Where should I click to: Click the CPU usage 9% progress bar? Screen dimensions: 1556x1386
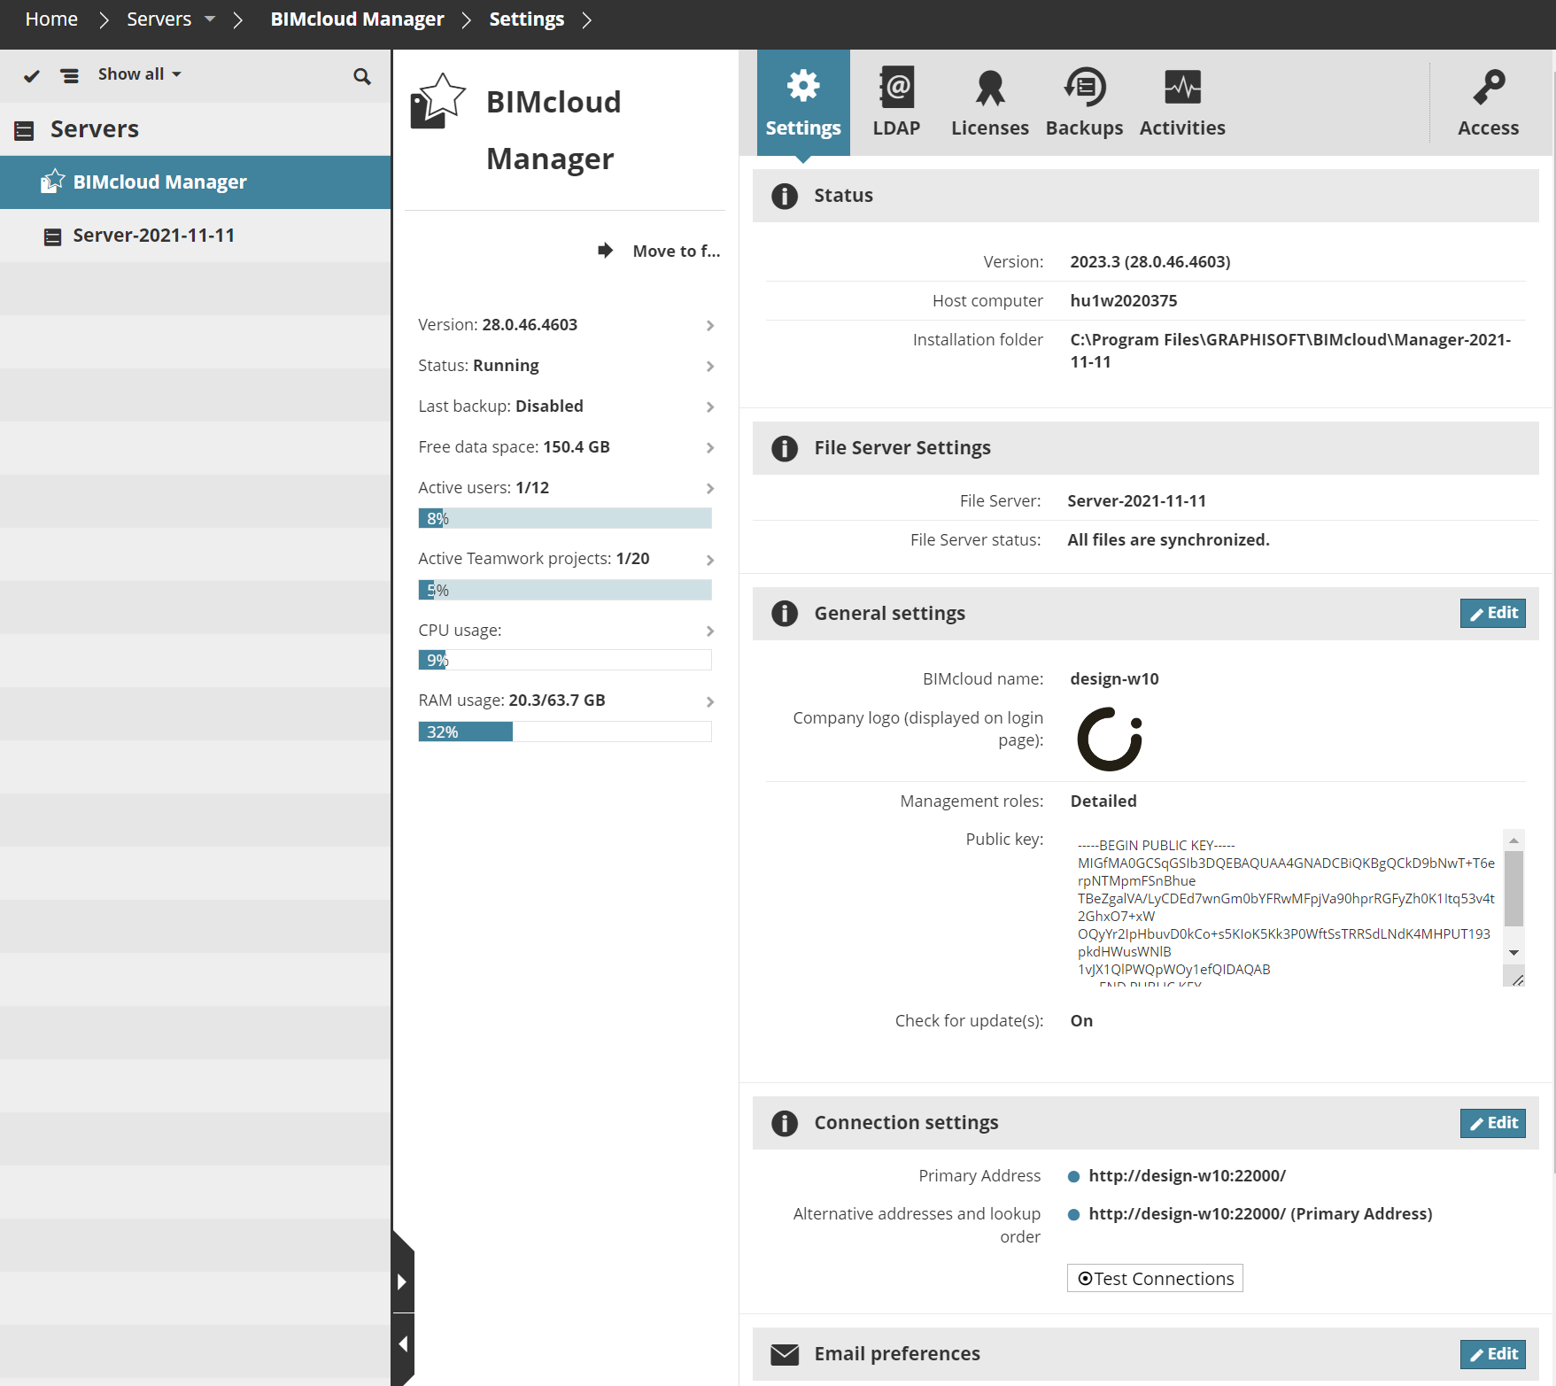click(565, 660)
